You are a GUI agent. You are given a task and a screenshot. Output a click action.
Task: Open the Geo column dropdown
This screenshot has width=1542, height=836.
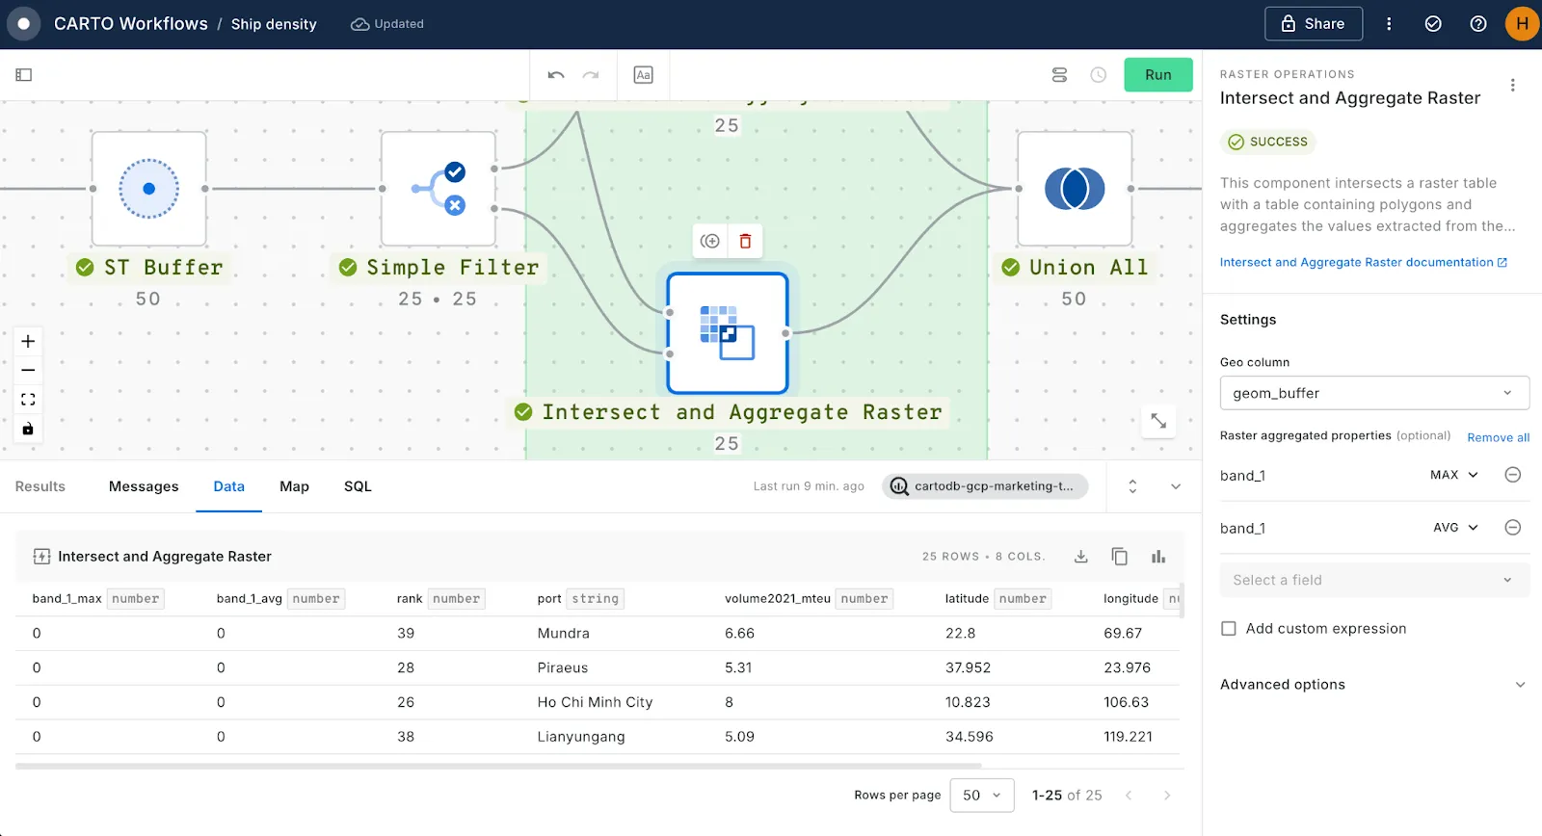[1373, 393]
